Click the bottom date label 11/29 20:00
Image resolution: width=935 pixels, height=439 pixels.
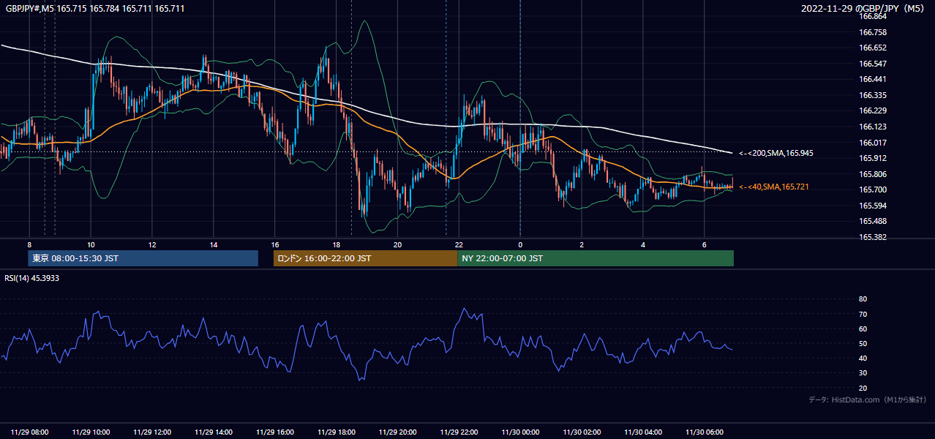399,432
